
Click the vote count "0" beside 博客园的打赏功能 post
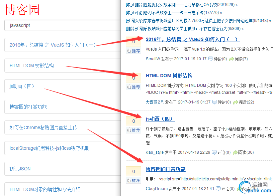(134, 171)
